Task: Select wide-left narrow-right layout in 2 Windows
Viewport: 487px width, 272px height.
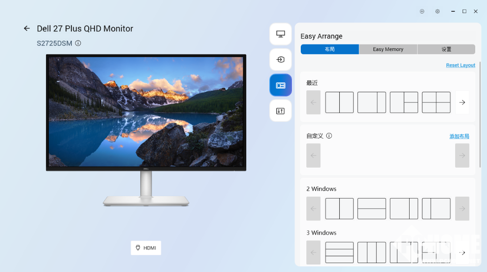Action: [404, 208]
